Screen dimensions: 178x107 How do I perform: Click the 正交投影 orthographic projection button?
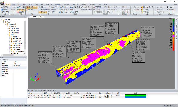click(21, 7)
